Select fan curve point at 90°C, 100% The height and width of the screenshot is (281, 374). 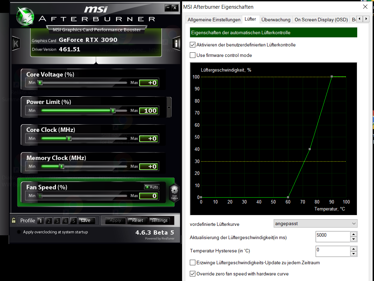coord(332,76)
